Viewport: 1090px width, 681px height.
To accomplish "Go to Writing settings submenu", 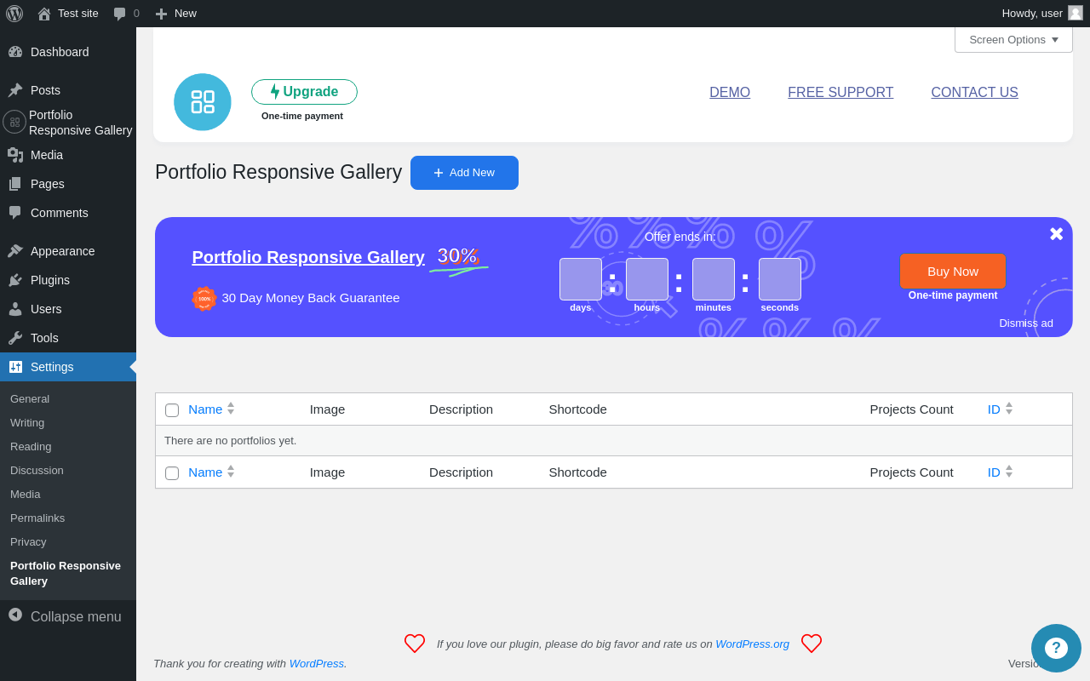I will pyautogui.click(x=27, y=423).
